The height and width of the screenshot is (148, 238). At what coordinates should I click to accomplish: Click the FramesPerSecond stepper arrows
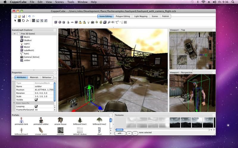pyautogui.click(x=54, y=110)
